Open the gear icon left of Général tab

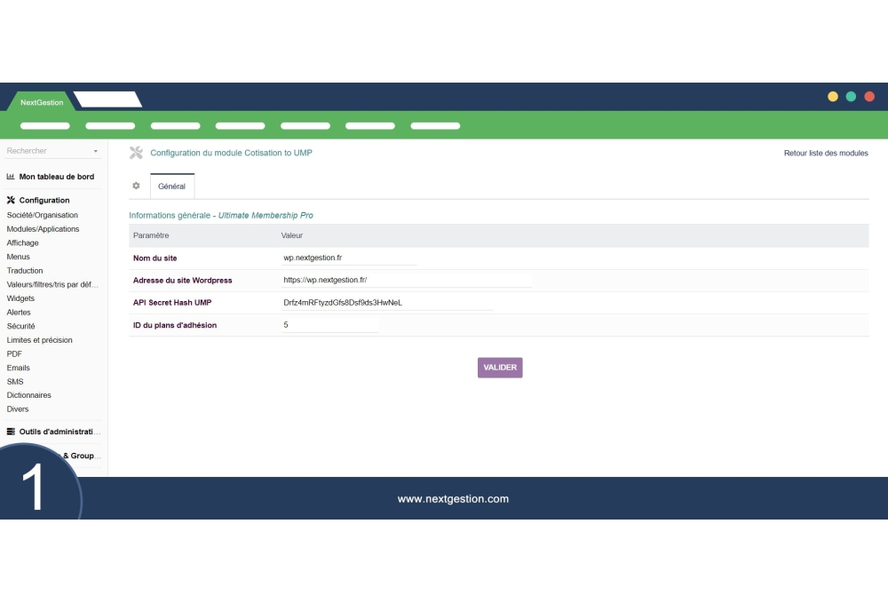click(136, 186)
